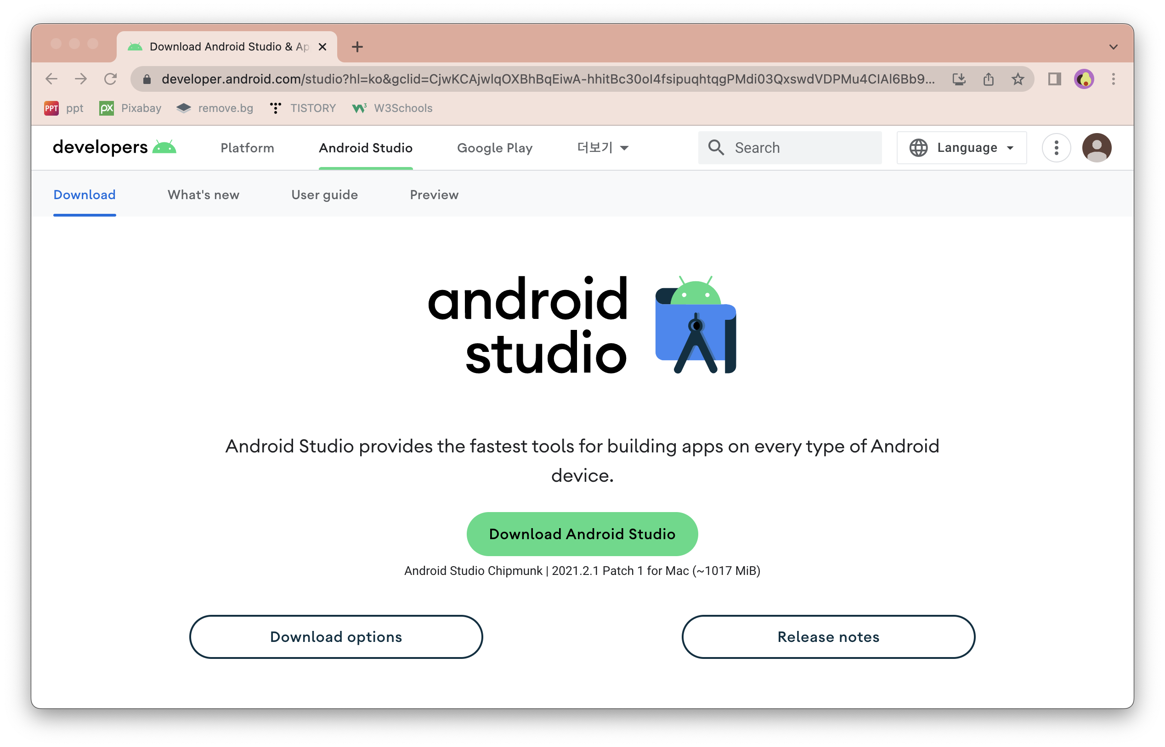Image resolution: width=1165 pixels, height=747 pixels.
Task: Click the Download options button
Action: point(336,636)
